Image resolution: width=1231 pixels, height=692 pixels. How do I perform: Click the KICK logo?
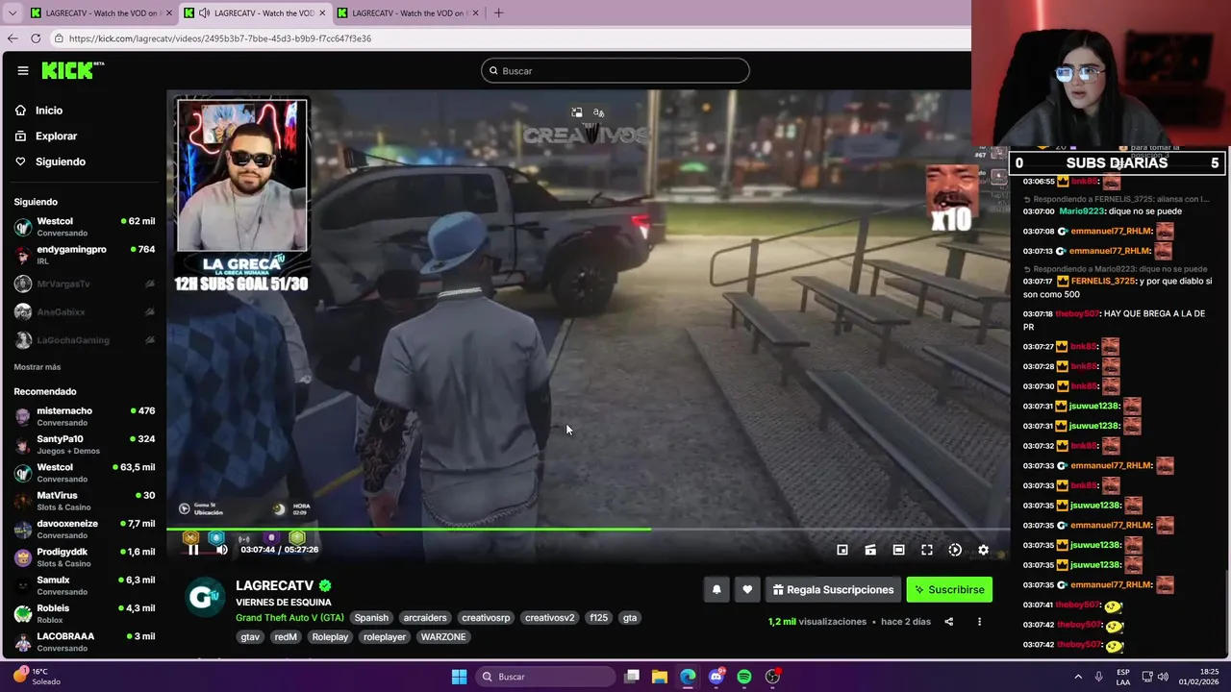(x=72, y=70)
